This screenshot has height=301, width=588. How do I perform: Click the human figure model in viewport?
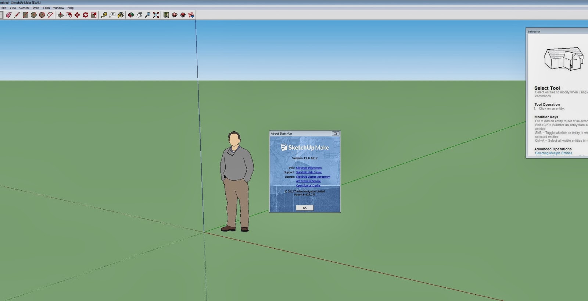(237, 181)
